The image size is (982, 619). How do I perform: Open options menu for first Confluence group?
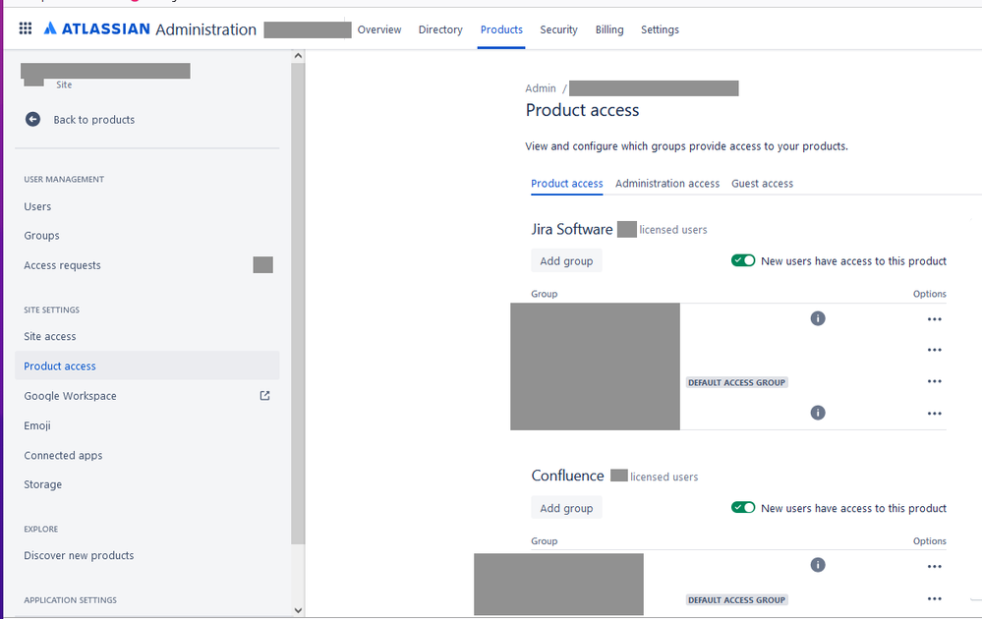click(x=935, y=566)
